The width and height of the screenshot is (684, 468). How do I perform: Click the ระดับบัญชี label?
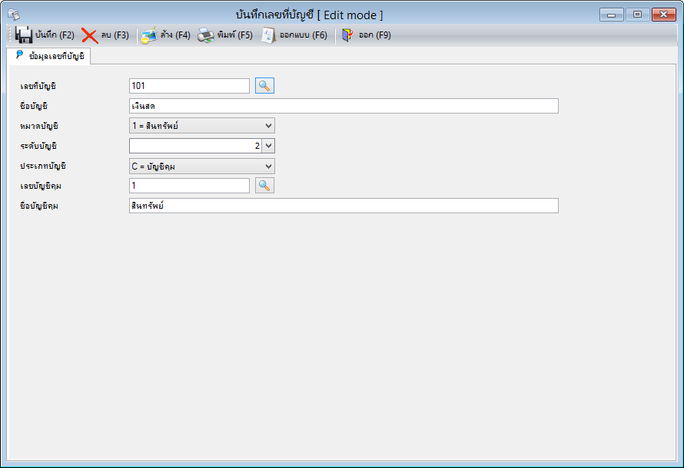[x=38, y=147]
